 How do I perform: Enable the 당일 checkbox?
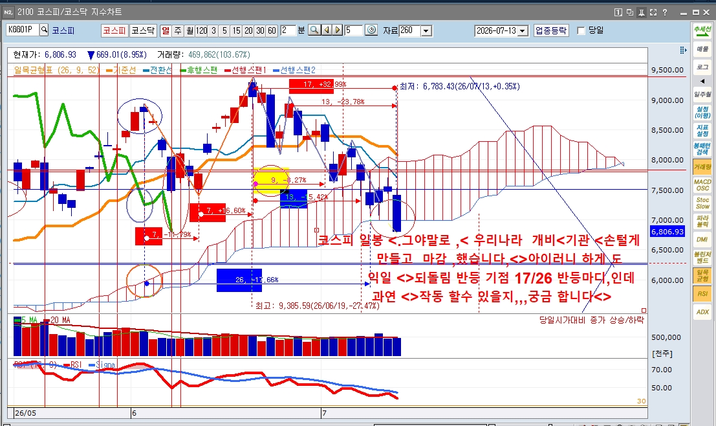581,30
